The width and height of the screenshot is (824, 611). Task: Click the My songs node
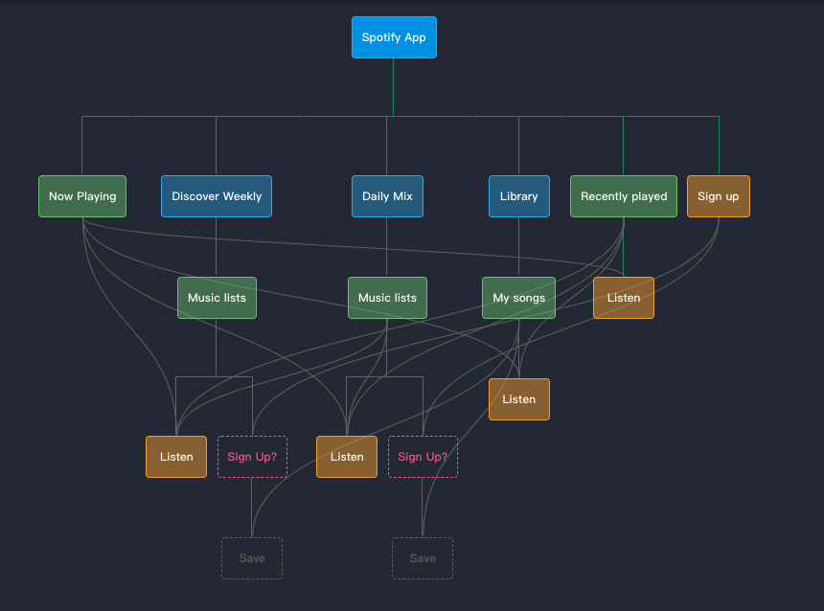(518, 297)
